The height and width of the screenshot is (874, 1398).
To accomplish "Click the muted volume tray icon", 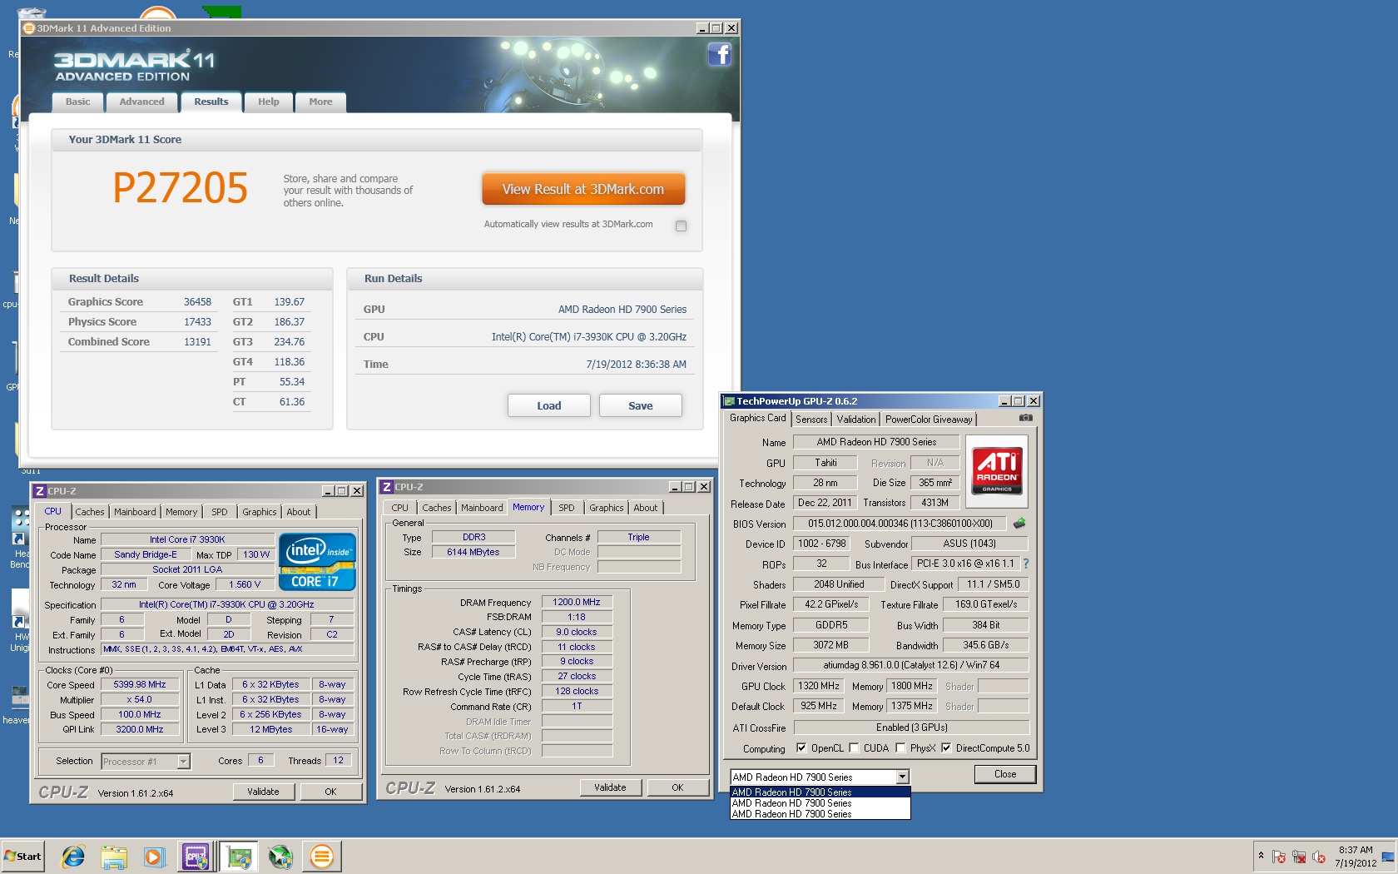I will 1319,857.
